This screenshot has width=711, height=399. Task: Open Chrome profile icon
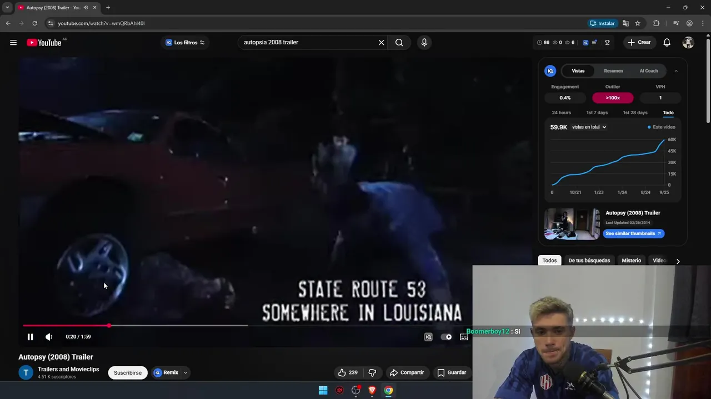click(689, 23)
